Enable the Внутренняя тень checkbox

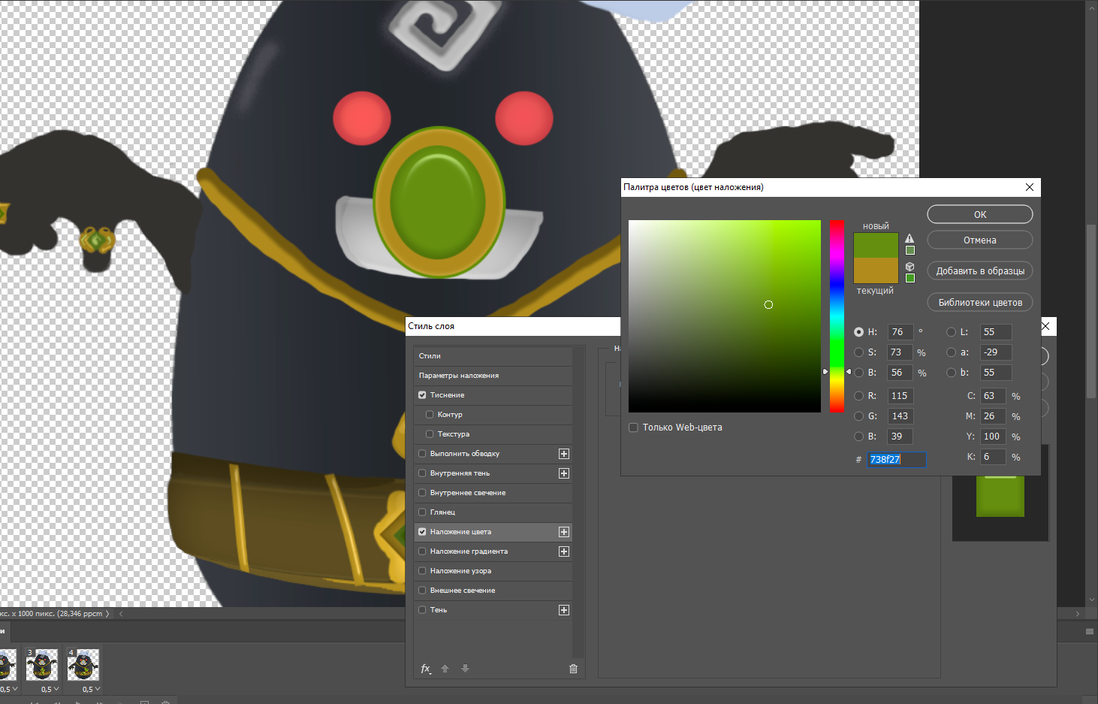pyautogui.click(x=422, y=473)
